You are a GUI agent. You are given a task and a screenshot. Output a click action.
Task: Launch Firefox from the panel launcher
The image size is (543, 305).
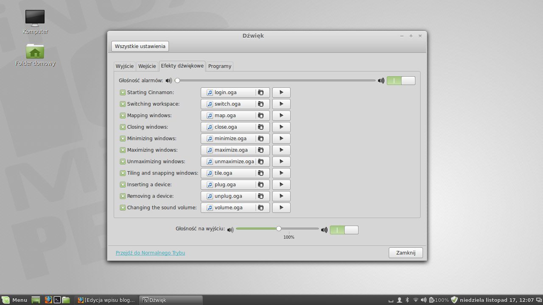coord(48,300)
